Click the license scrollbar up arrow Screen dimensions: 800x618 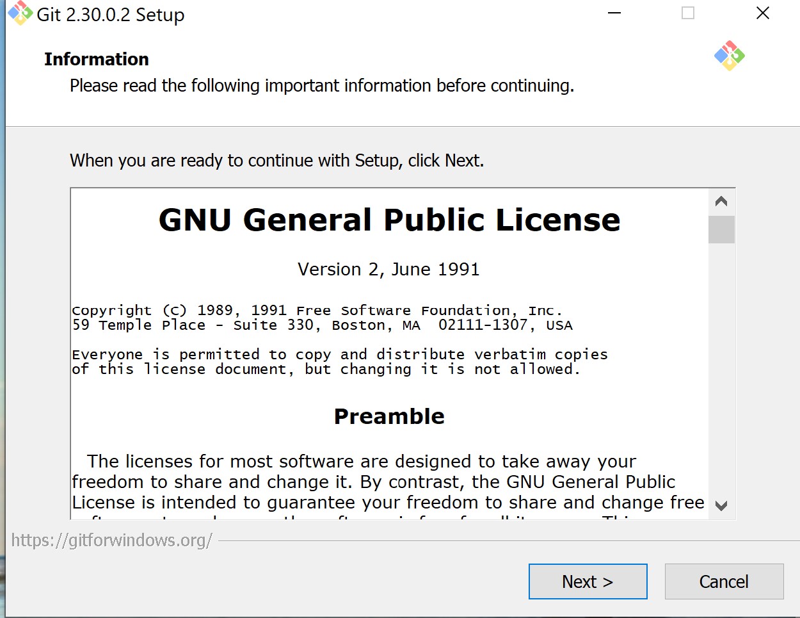(721, 202)
